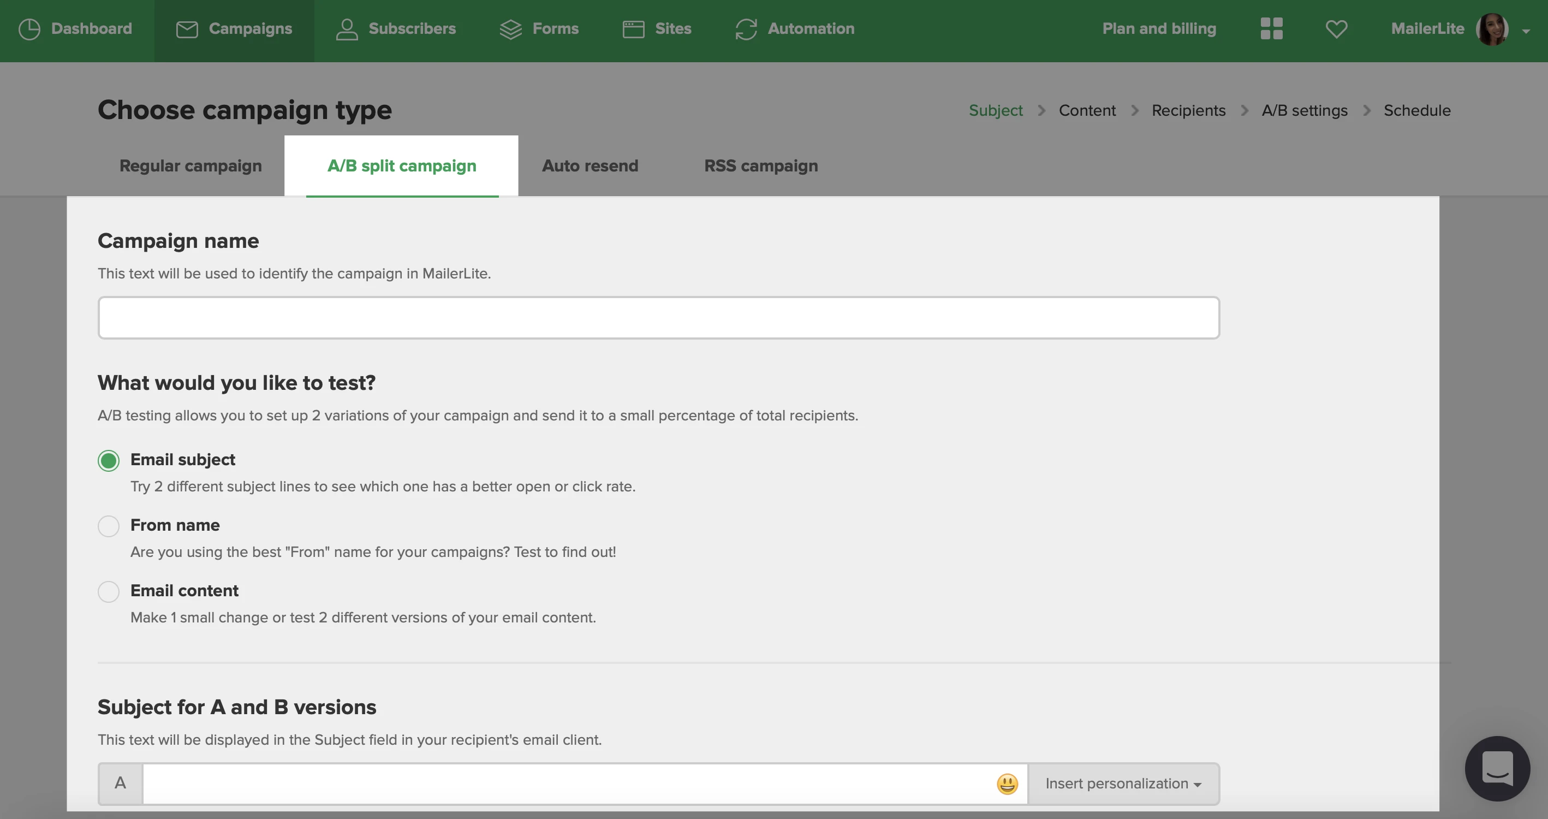Switch to the Auto resend tab
The height and width of the screenshot is (819, 1548).
pos(590,166)
